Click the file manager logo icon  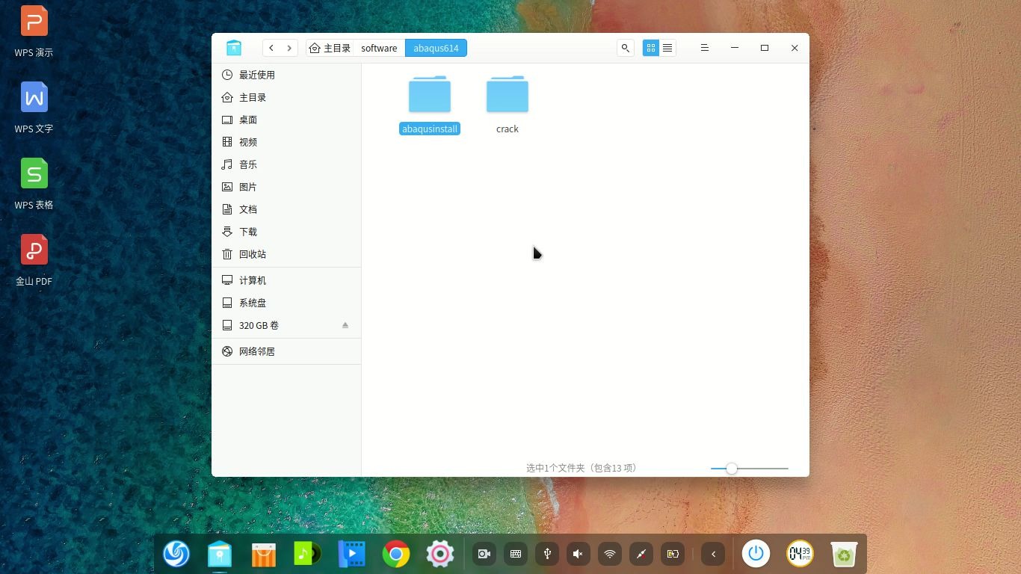234,48
